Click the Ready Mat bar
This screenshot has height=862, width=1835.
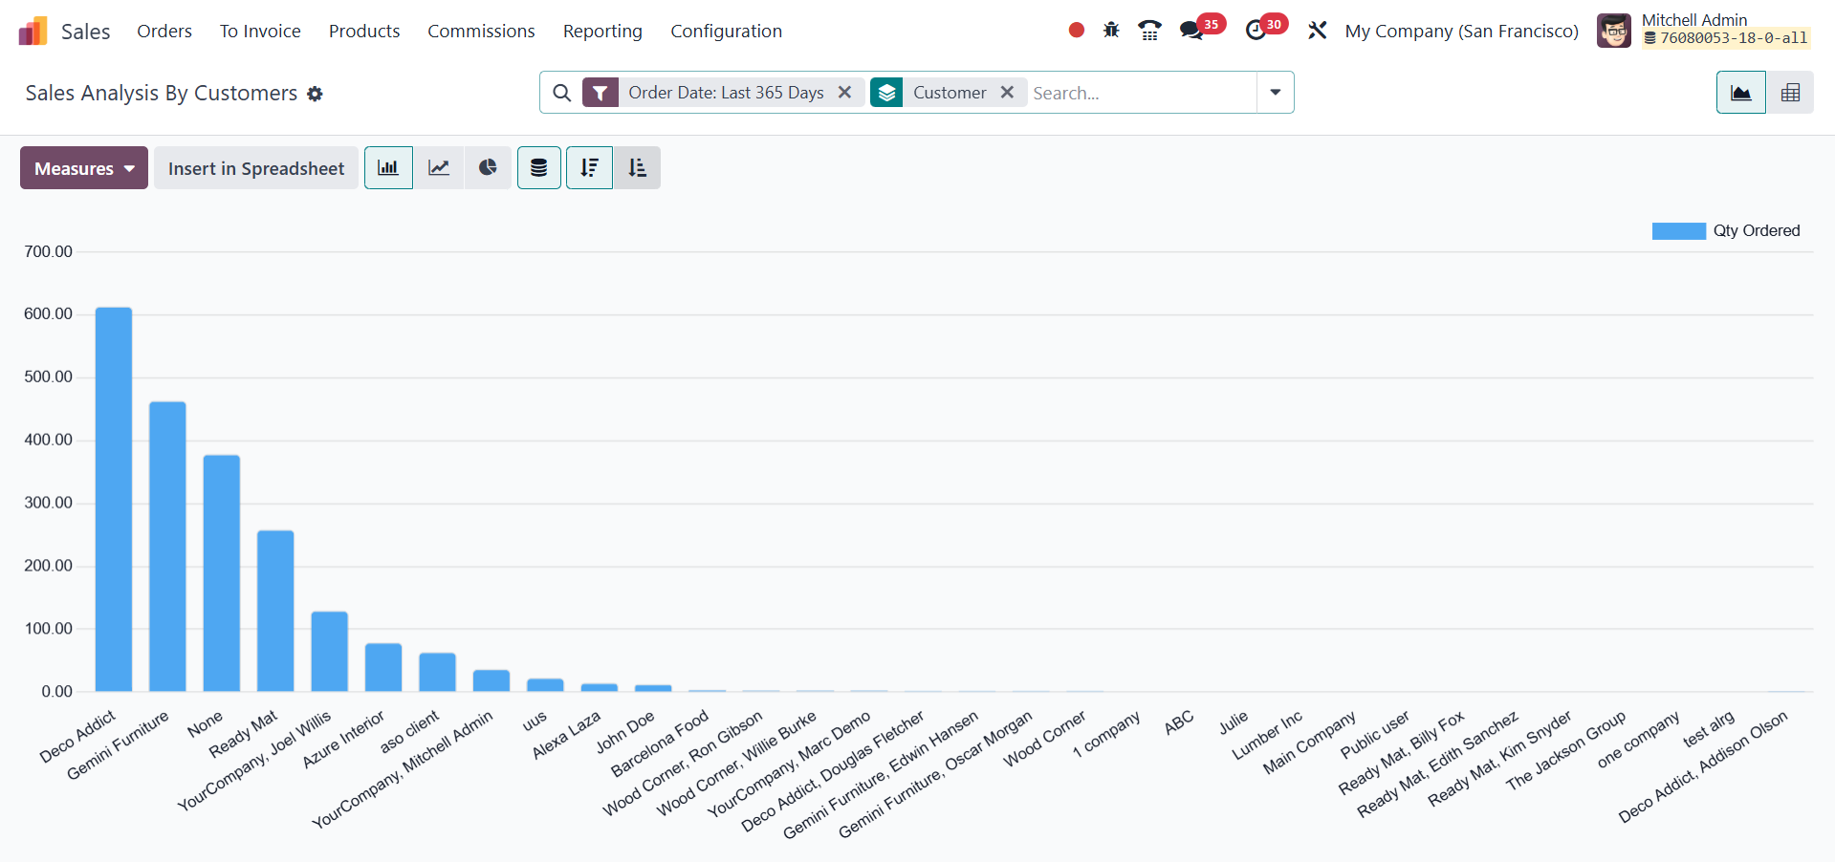coord(275,611)
